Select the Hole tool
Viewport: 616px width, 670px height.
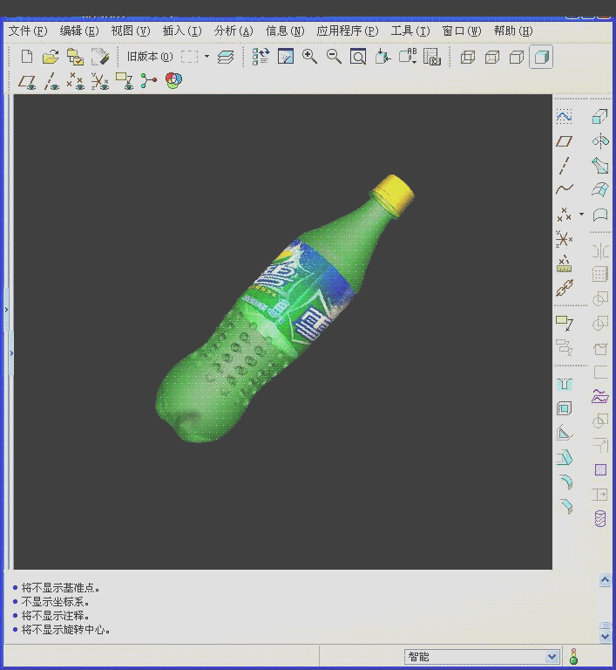pos(565,385)
